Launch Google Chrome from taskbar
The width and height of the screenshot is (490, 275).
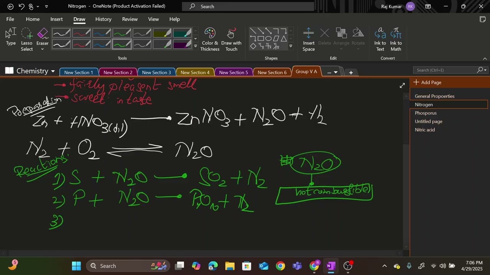click(x=281, y=266)
